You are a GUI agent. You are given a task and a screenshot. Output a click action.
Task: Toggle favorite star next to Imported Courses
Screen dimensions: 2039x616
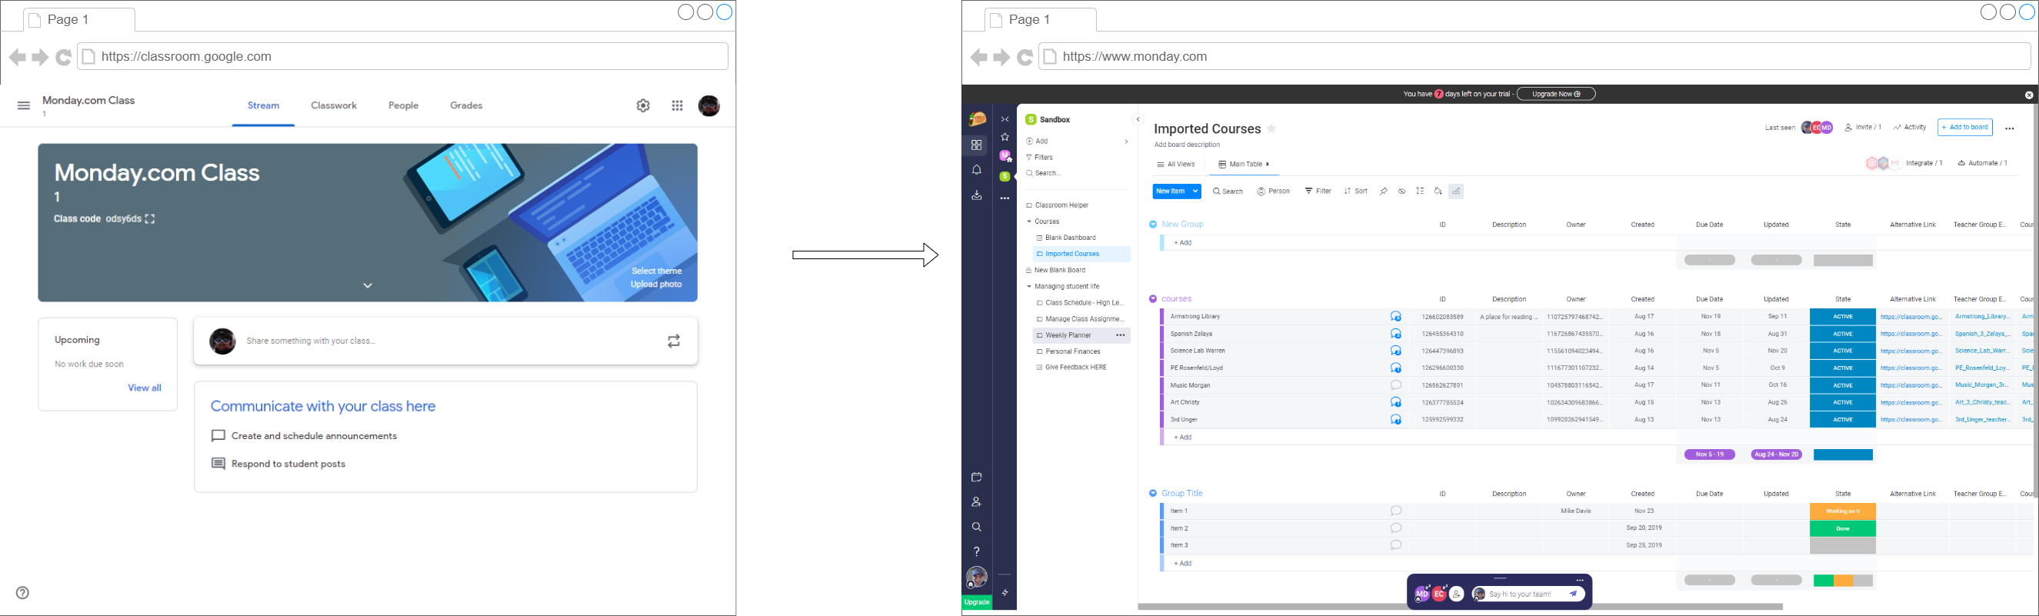coord(1271,128)
